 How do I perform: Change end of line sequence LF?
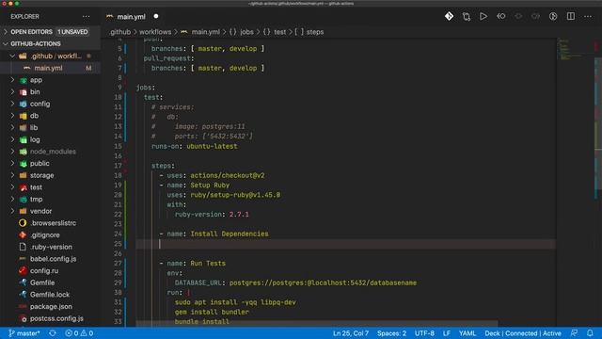446,333
